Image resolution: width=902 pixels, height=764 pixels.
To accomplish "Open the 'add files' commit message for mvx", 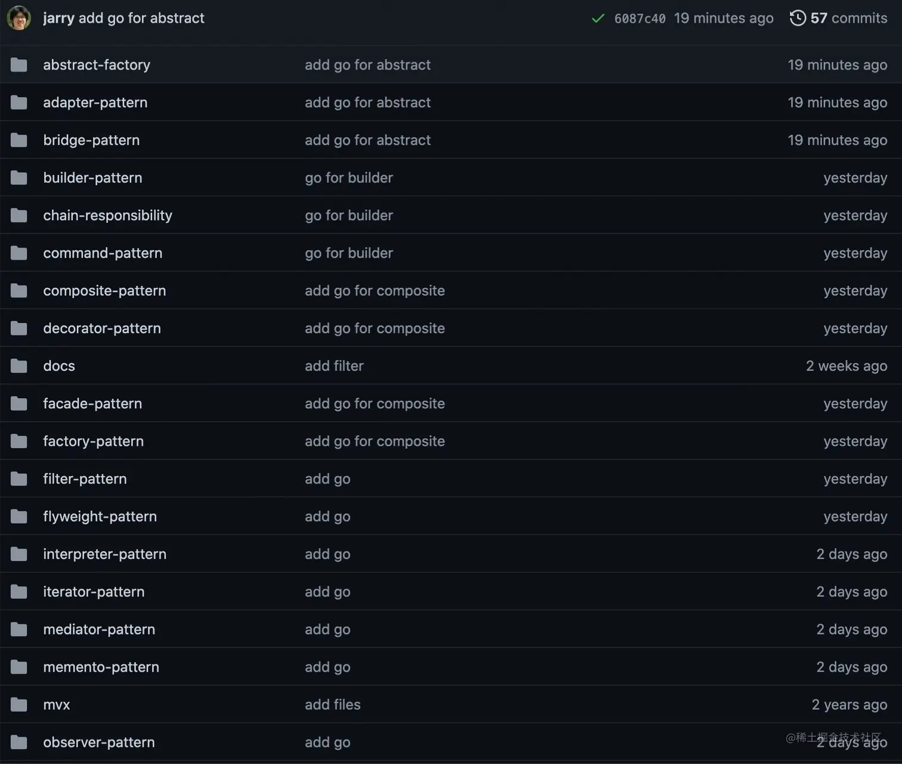I will 332,704.
